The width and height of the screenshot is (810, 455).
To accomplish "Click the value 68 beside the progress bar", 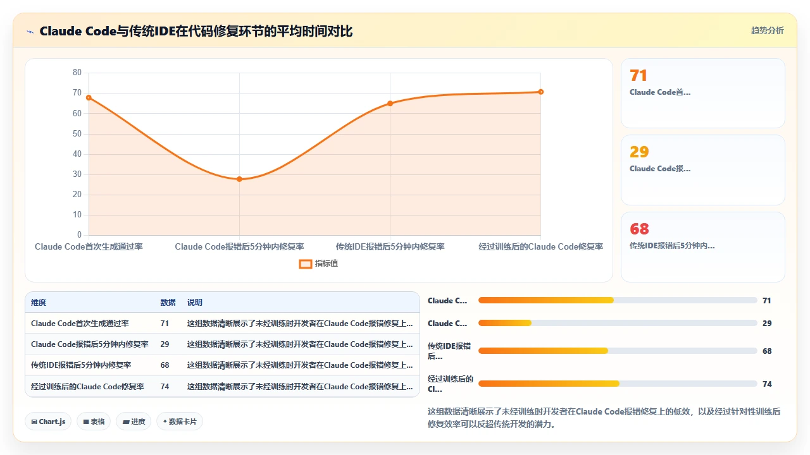I will [x=767, y=351].
